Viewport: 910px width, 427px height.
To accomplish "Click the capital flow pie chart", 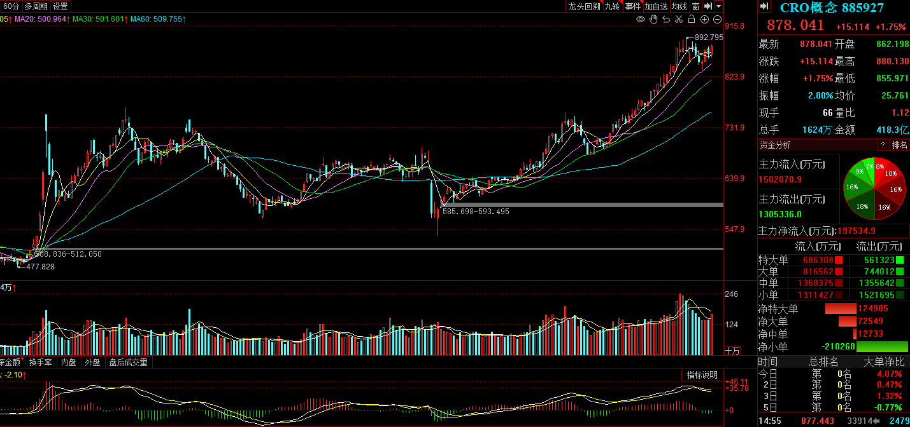I will pyautogui.click(x=874, y=189).
